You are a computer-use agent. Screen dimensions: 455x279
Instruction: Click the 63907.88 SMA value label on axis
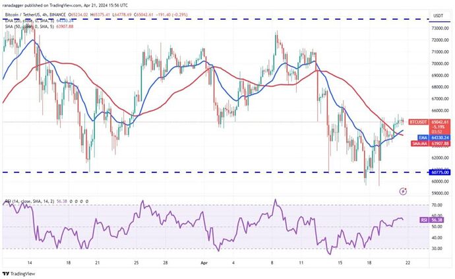coord(440,143)
